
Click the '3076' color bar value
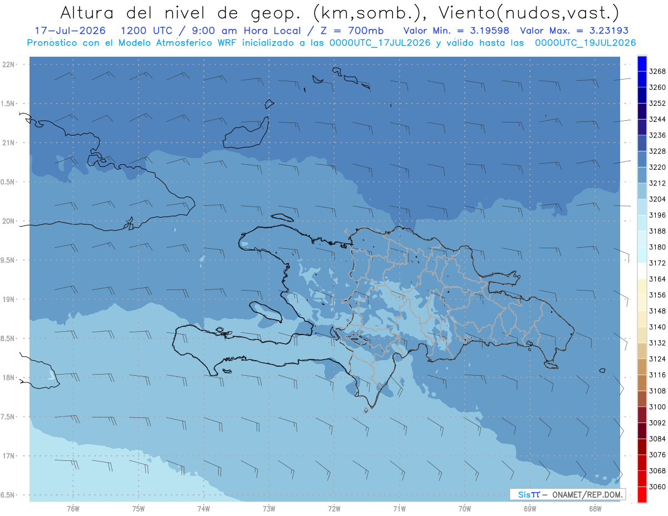(x=657, y=455)
